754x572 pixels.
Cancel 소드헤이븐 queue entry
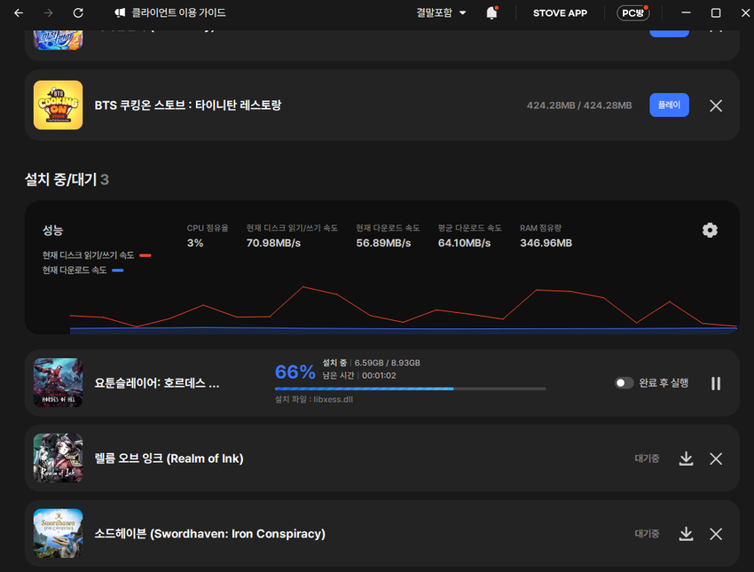[x=716, y=534]
